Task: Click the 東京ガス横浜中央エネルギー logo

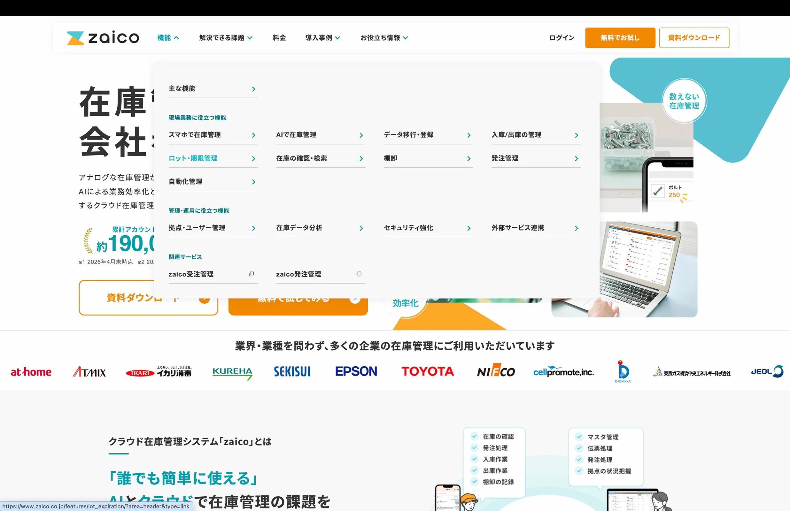Action: pyautogui.click(x=692, y=372)
